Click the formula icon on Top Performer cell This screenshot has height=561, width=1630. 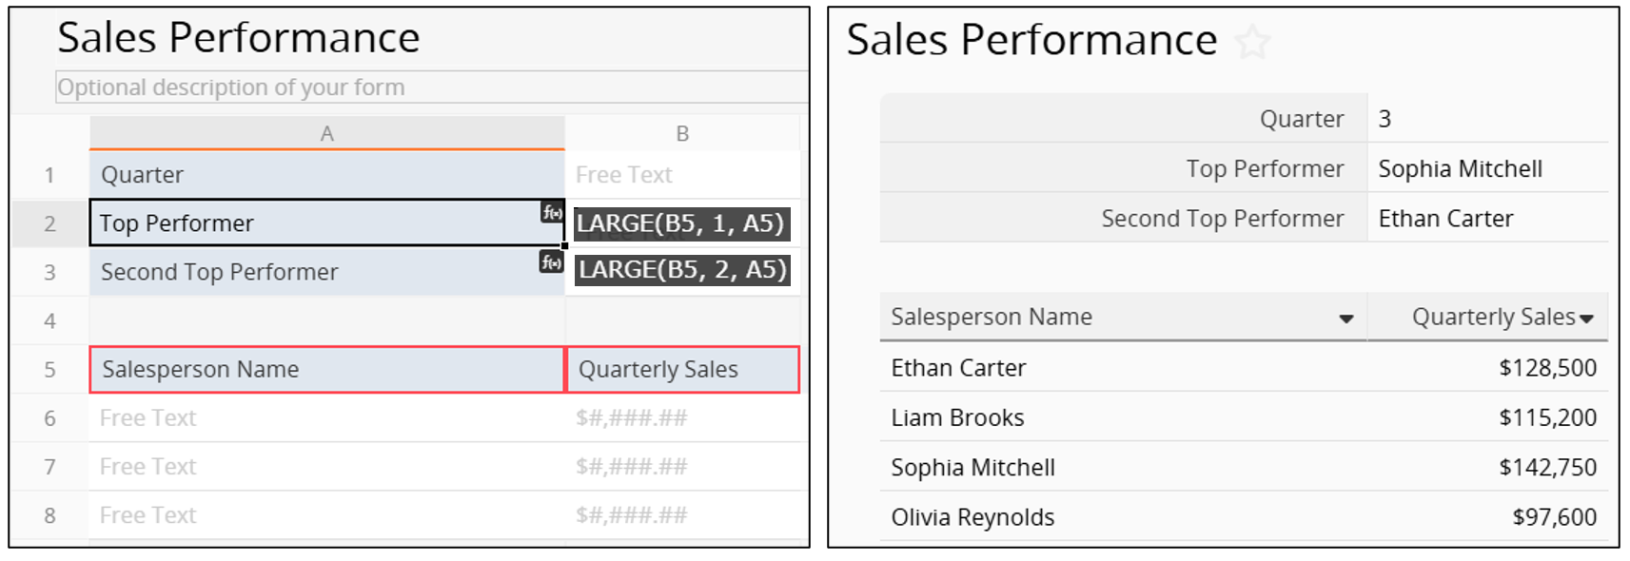(552, 212)
